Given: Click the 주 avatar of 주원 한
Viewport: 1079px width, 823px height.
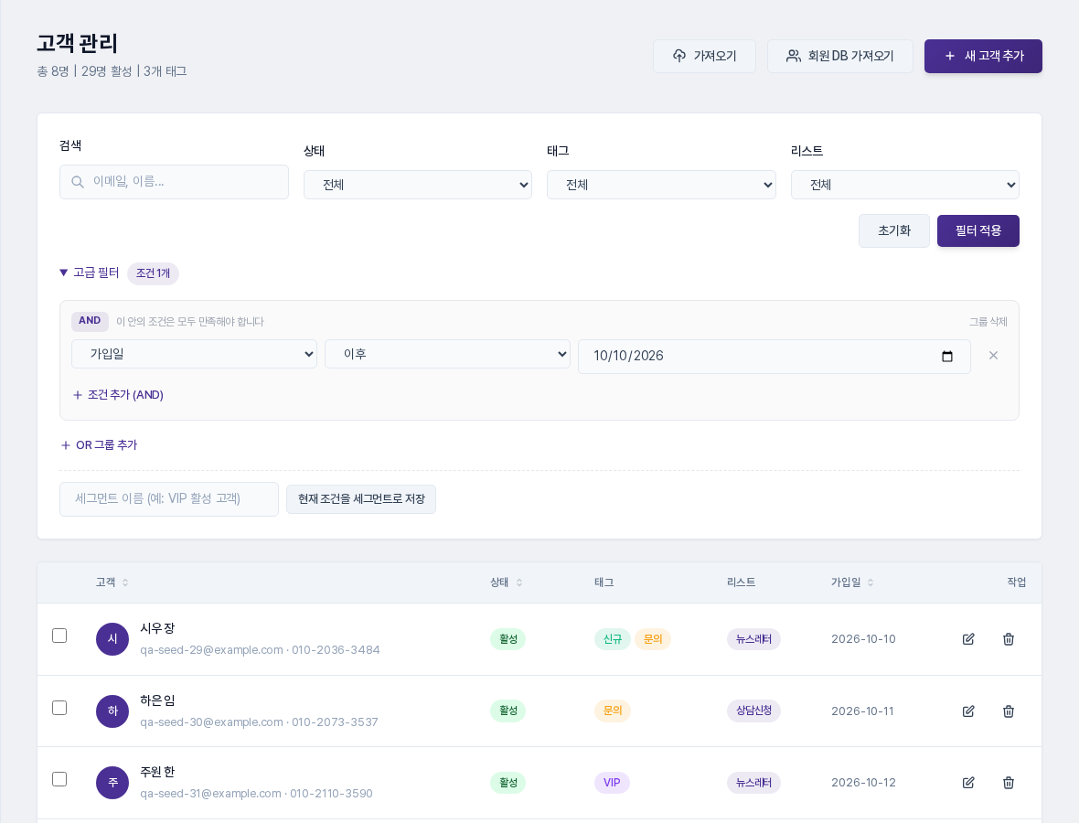Looking at the screenshot, I should [x=112, y=783].
